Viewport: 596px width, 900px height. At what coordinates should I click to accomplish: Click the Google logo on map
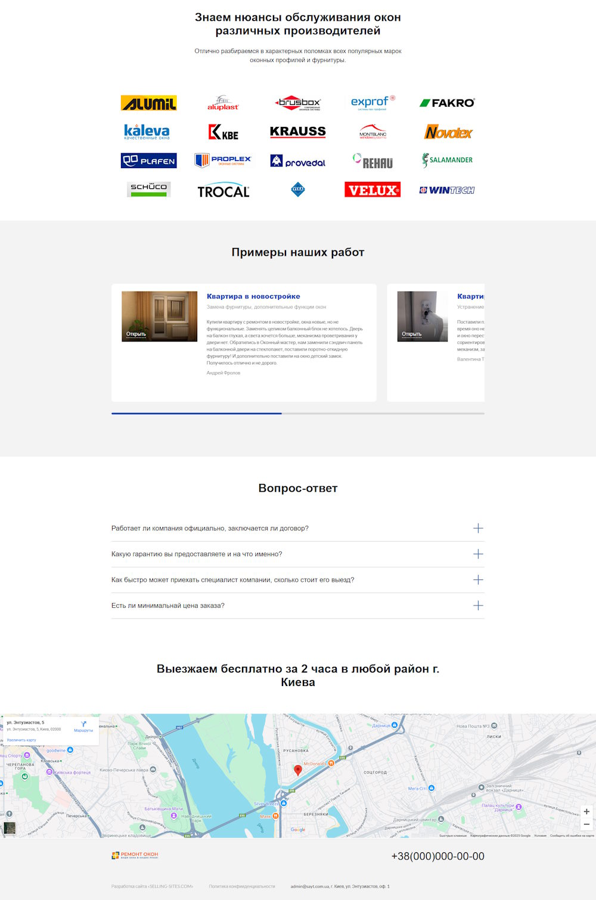(298, 830)
